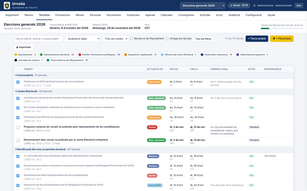The image size is (307, 191).
Task: Open the Meses tab
Action: coord(80,15)
